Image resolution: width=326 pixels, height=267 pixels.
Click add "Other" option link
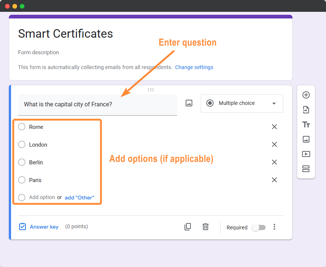80,197
